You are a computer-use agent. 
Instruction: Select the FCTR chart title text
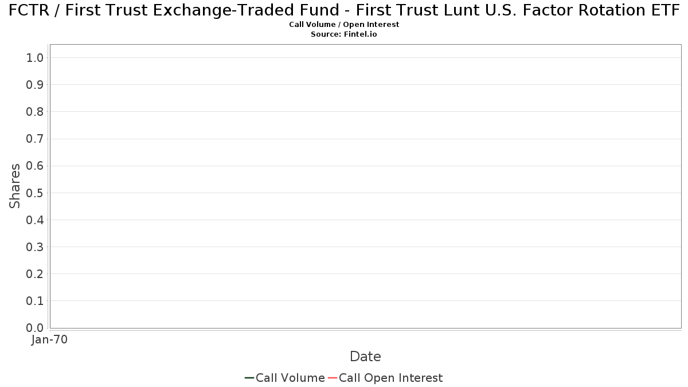pyautogui.click(x=344, y=10)
